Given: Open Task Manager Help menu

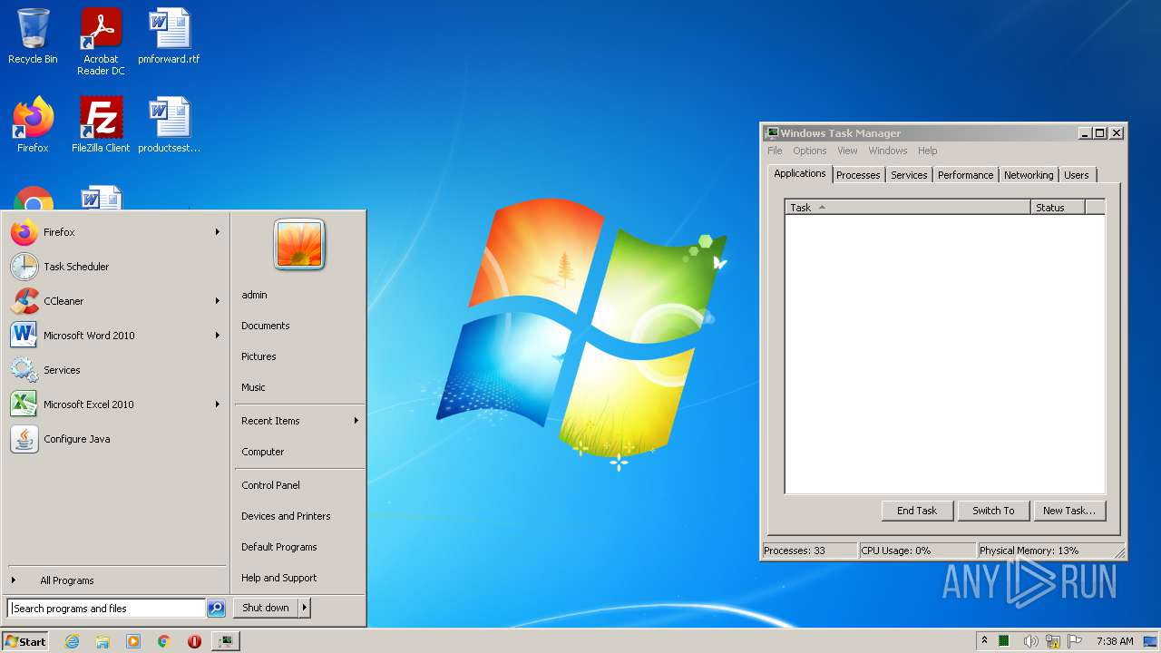Looking at the screenshot, I should pyautogui.click(x=927, y=151).
